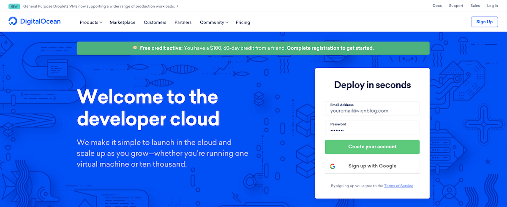View the Pricing page

243,22
